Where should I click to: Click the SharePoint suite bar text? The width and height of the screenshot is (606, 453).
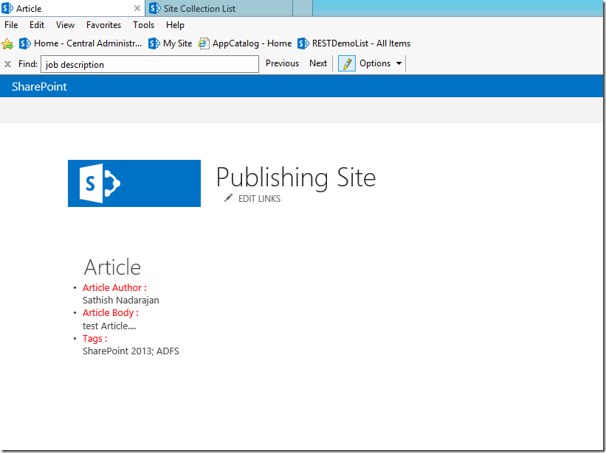[x=39, y=86]
